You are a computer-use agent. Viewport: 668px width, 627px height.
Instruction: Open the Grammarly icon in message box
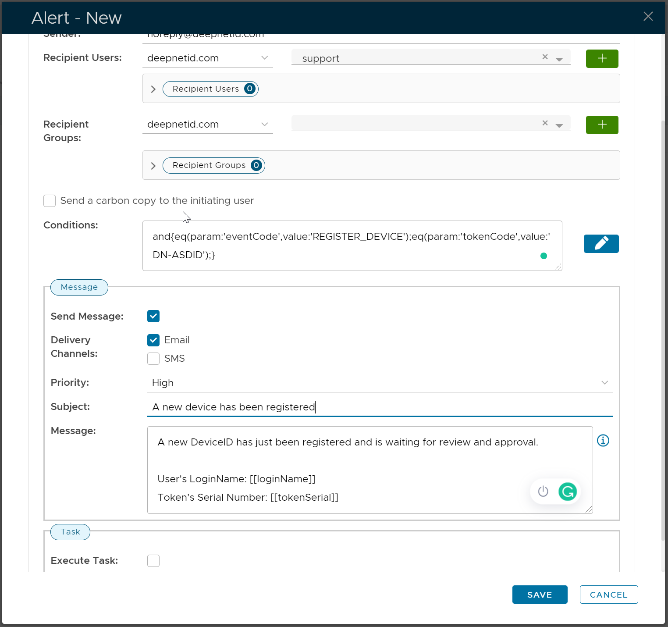[568, 492]
